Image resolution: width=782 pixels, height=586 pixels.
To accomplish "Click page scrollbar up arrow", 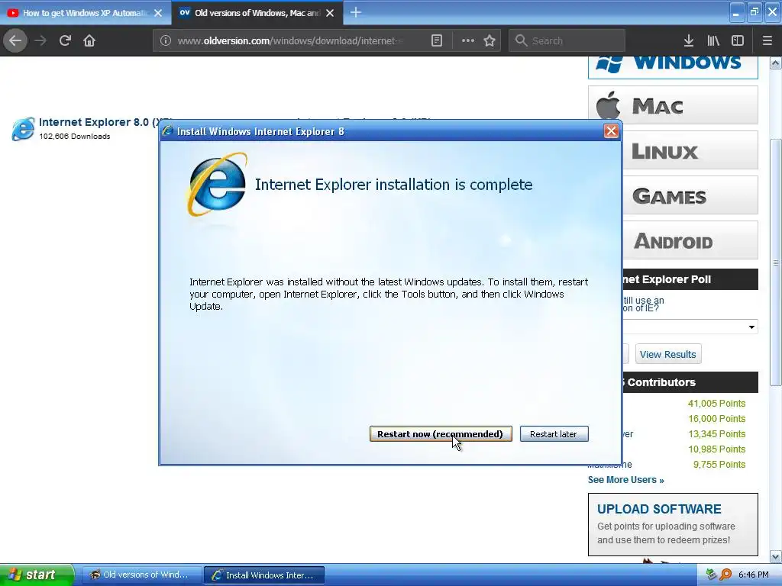I will tap(776, 63).
